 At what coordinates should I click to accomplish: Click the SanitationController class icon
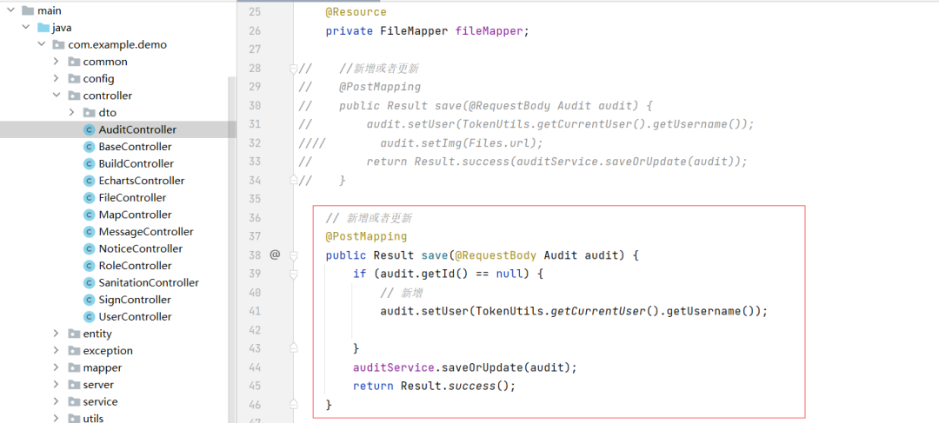[89, 283]
